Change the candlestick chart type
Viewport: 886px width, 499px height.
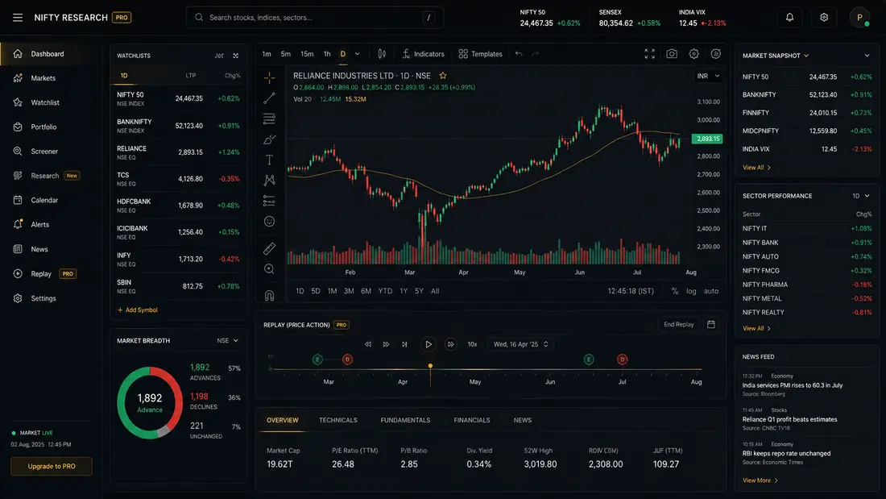click(x=382, y=54)
